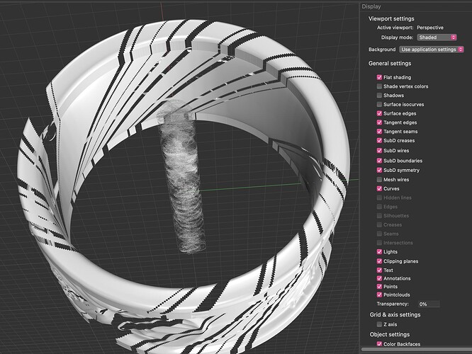The image size is (472, 354).
Task: Hide Curves via its checkbox
Action: 379,188
